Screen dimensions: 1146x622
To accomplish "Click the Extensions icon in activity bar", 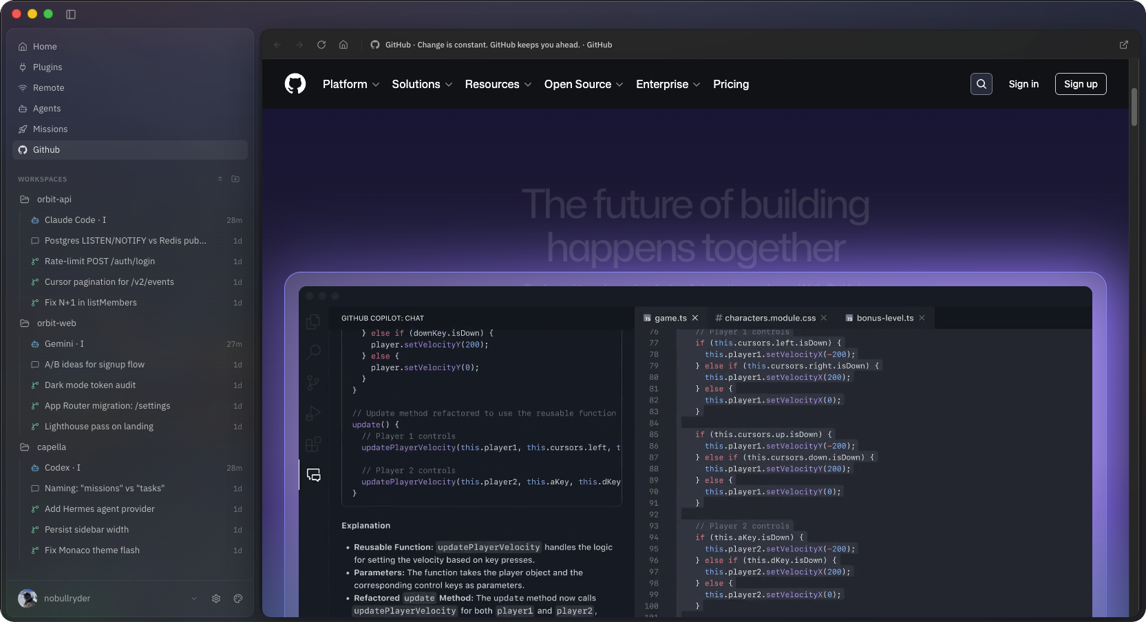I will tap(313, 444).
